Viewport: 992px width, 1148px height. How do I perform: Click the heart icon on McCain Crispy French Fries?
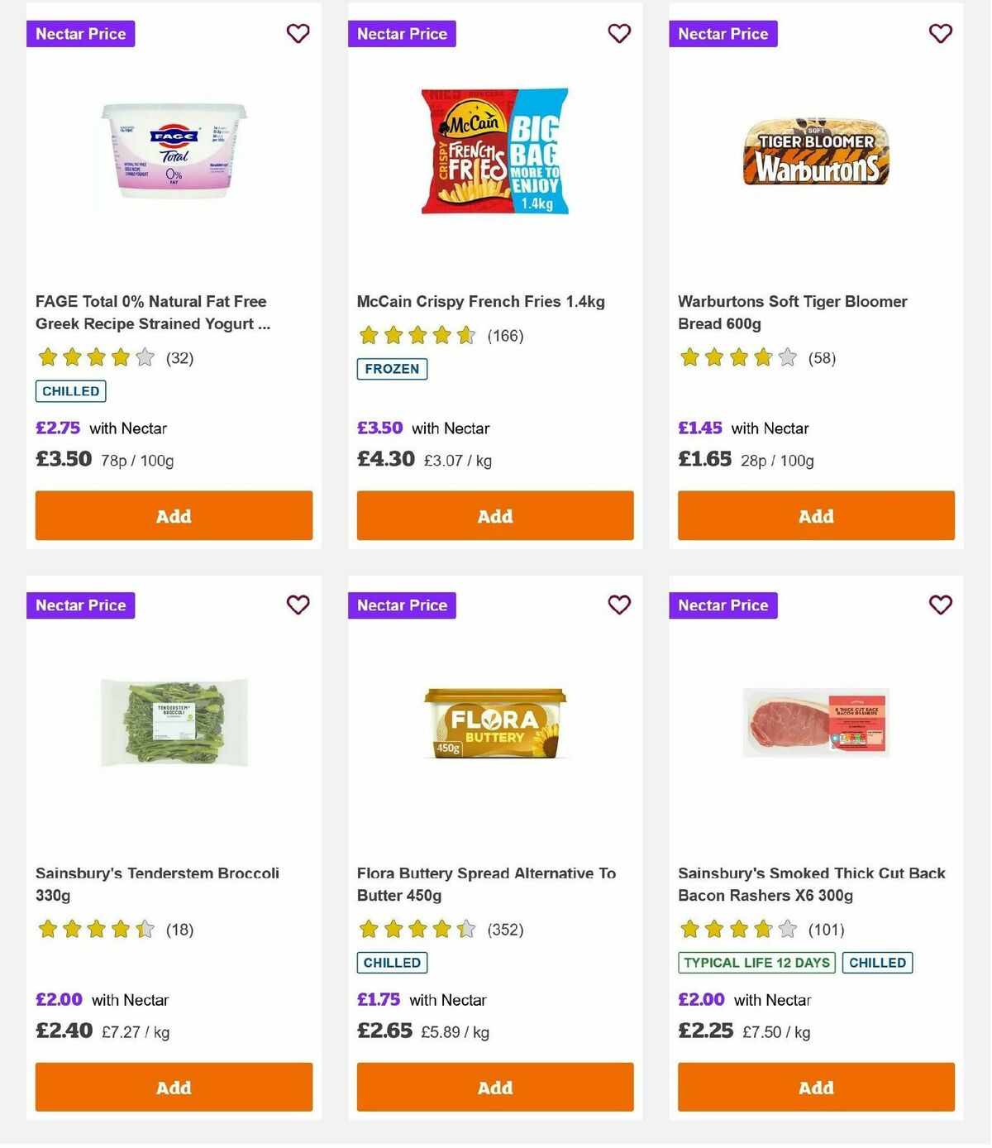(x=619, y=34)
